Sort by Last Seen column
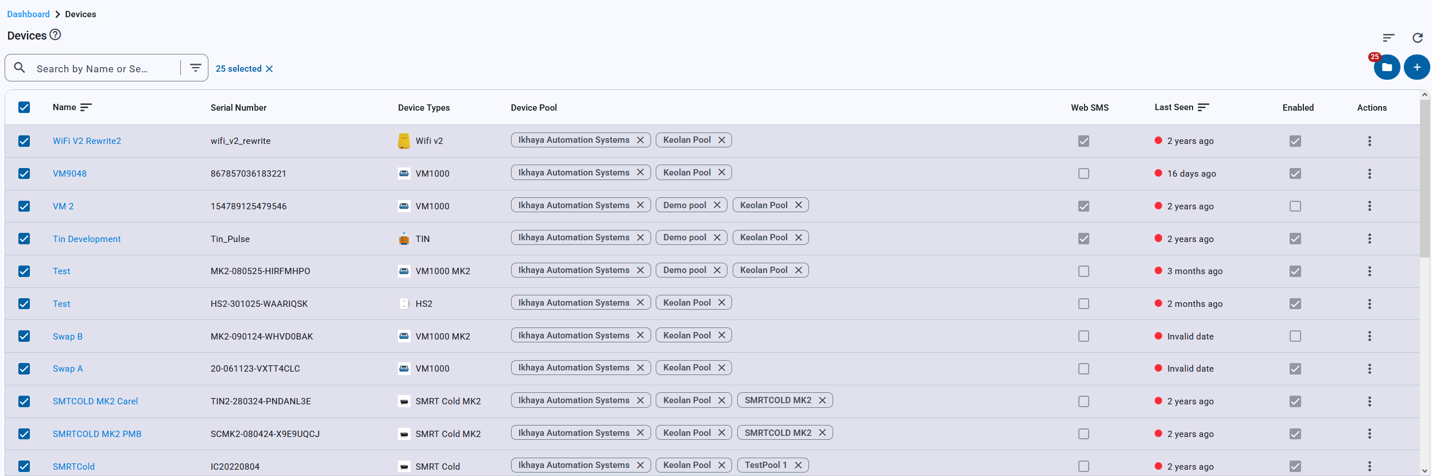Image resolution: width=1432 pixels, height=476 pixels. pyautogui.click(x=1203, y=107)
